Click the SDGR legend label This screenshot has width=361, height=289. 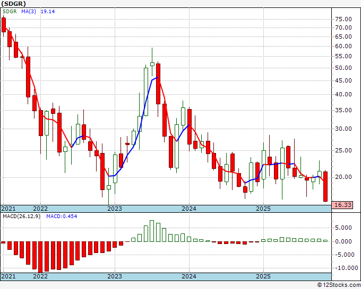tap(10, 12)
